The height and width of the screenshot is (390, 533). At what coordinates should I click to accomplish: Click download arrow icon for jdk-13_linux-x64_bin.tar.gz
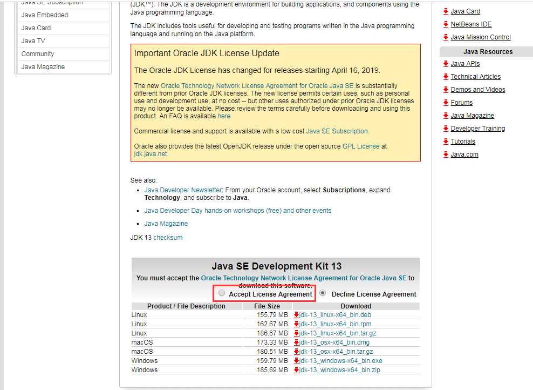296,333
